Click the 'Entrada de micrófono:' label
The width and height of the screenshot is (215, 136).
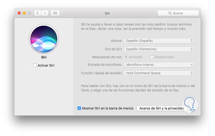(x=105, y=65)
